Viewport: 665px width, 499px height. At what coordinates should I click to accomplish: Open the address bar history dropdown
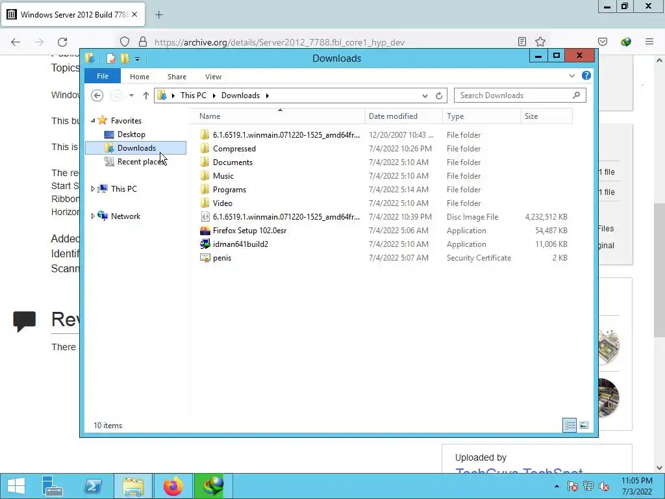pyautogui.click(x=425, y=96)
